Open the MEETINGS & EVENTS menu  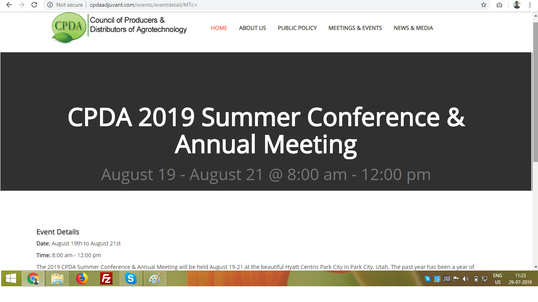coord(355,28)
